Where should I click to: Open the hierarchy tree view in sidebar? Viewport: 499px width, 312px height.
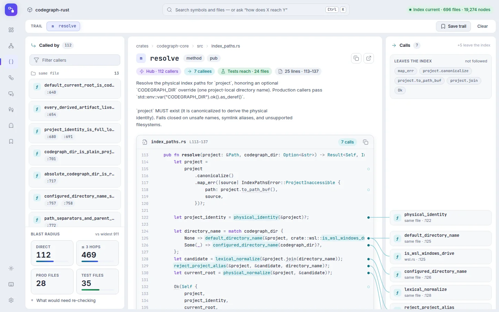pos(11,46)
